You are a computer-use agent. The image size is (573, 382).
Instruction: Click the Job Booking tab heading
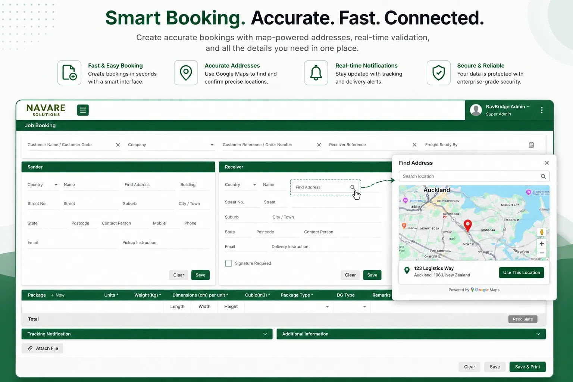click(40, 125)
